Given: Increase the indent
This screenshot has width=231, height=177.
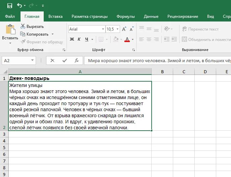Looking at the screenshot, I should (174, 39).
